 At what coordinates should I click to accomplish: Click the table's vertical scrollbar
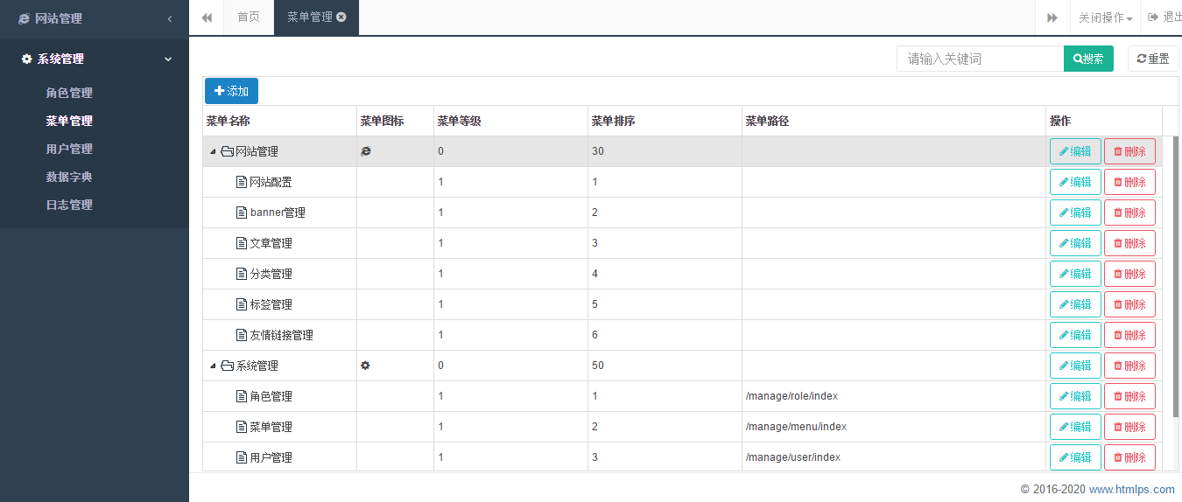(1176, 275)
